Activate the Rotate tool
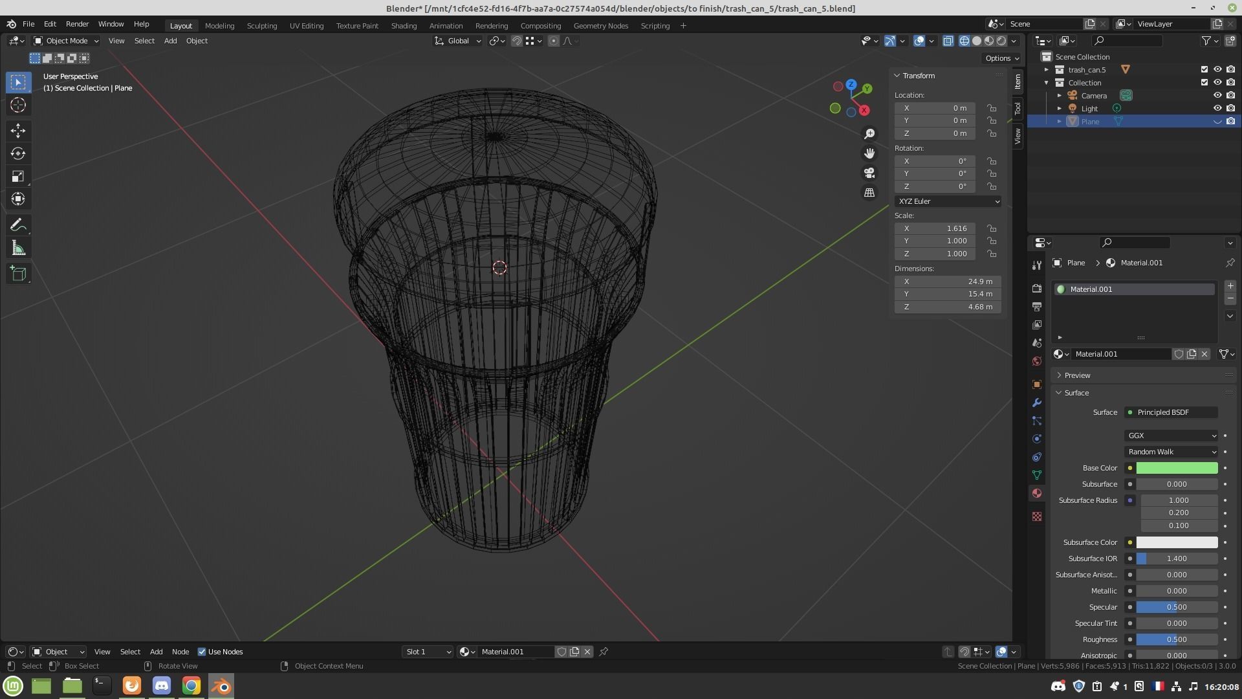This screenshot has height=699, width=1242. [18, 153]
